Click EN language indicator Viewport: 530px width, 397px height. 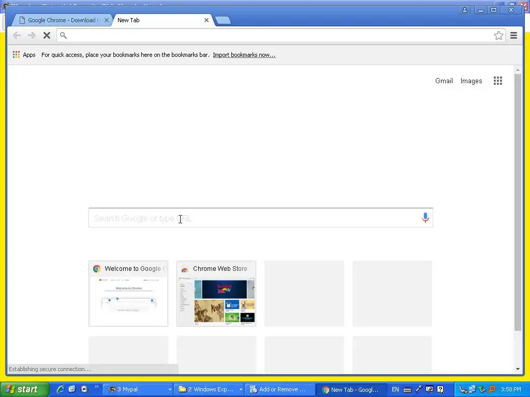(395, 390)
